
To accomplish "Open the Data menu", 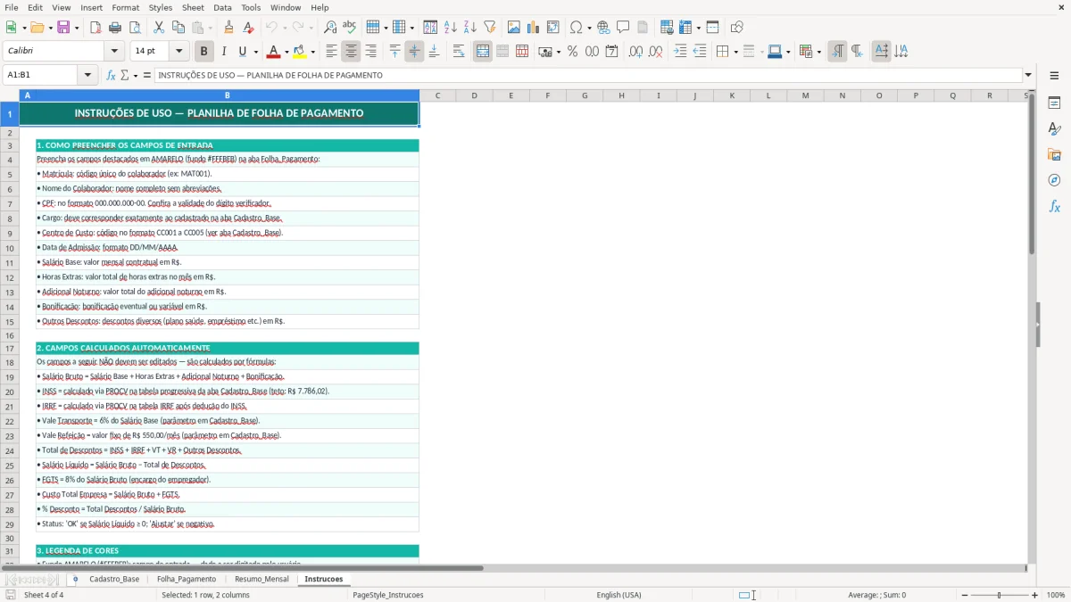I will point(222,7).
